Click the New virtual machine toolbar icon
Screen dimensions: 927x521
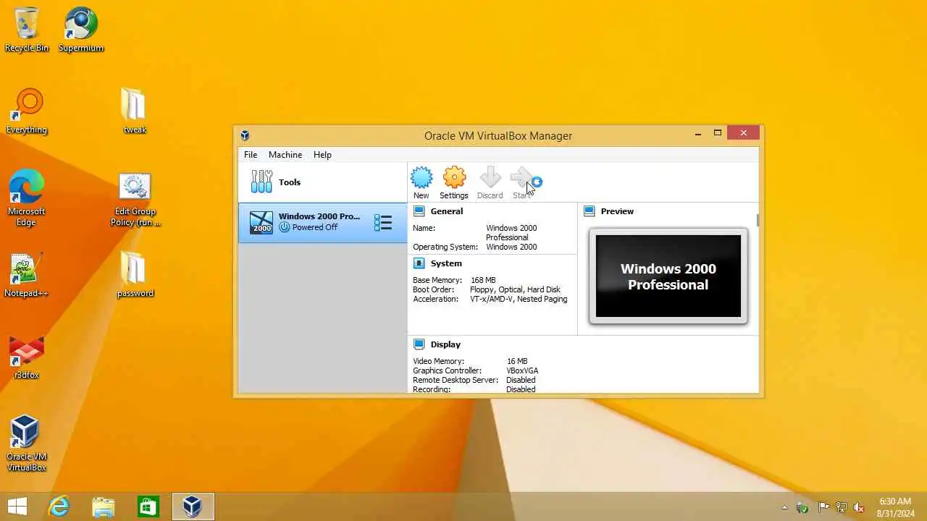point(421,178)
